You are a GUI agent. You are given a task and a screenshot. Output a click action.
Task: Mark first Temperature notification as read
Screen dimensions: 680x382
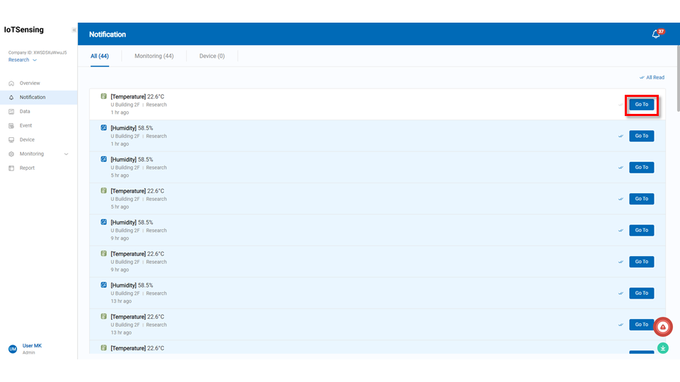621,105
